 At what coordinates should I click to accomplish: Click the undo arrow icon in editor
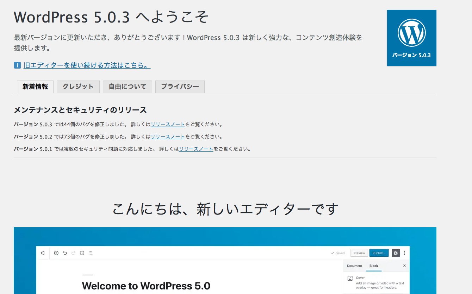click(65, 253)
